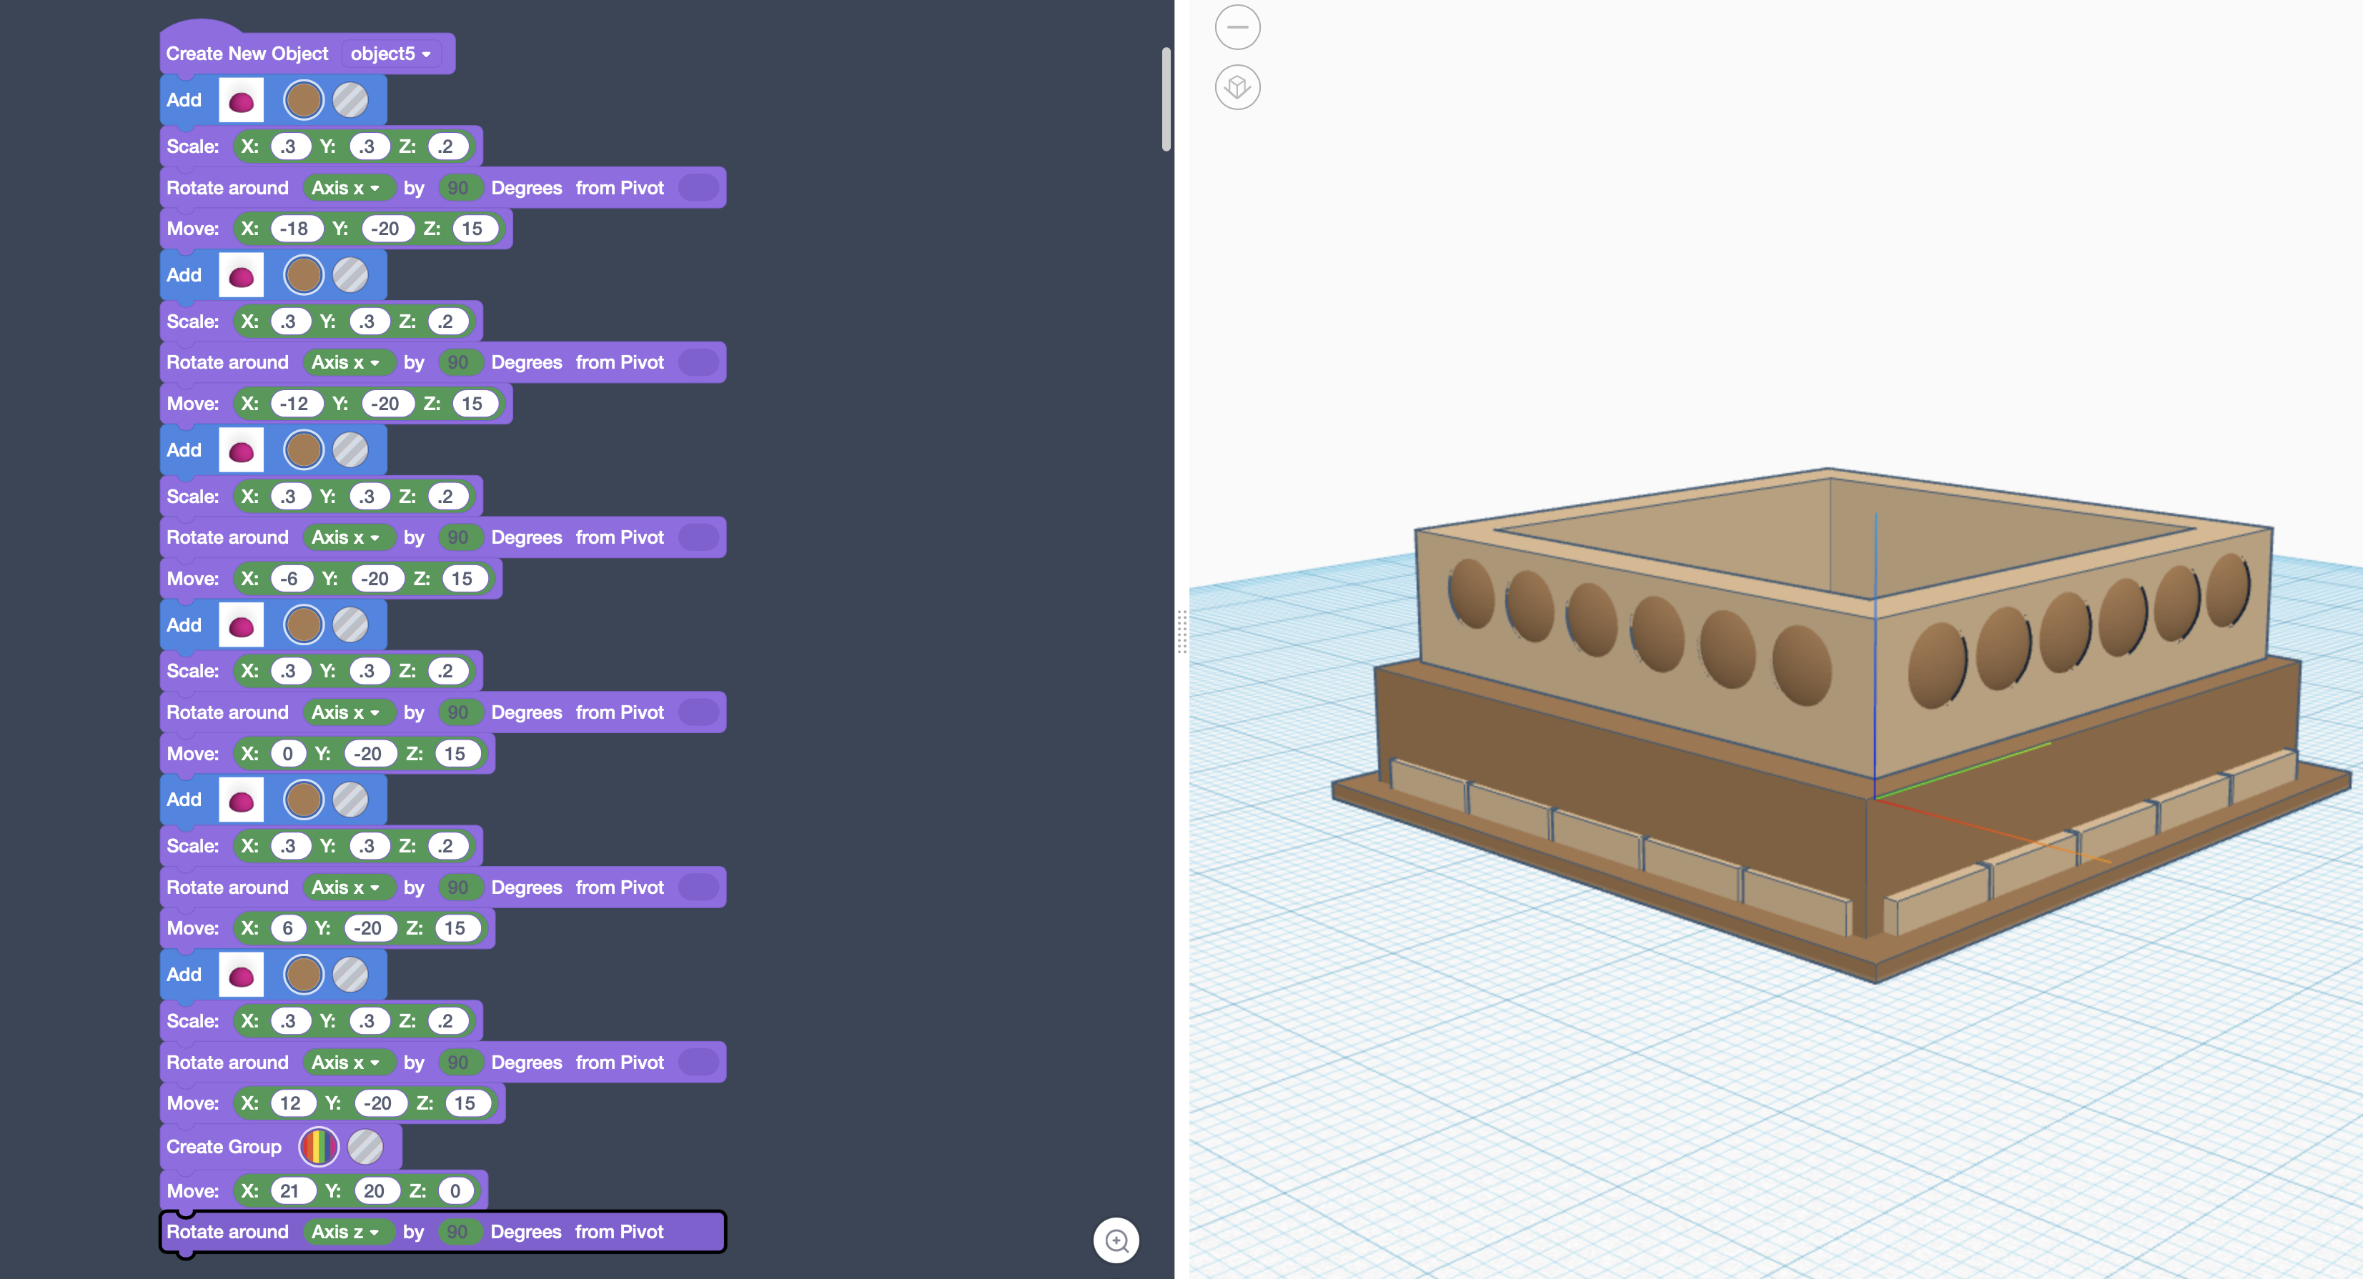Click the Create New Object block header
The height and width of the screenshot is (1279, 2363).
(x=246, y=53)
